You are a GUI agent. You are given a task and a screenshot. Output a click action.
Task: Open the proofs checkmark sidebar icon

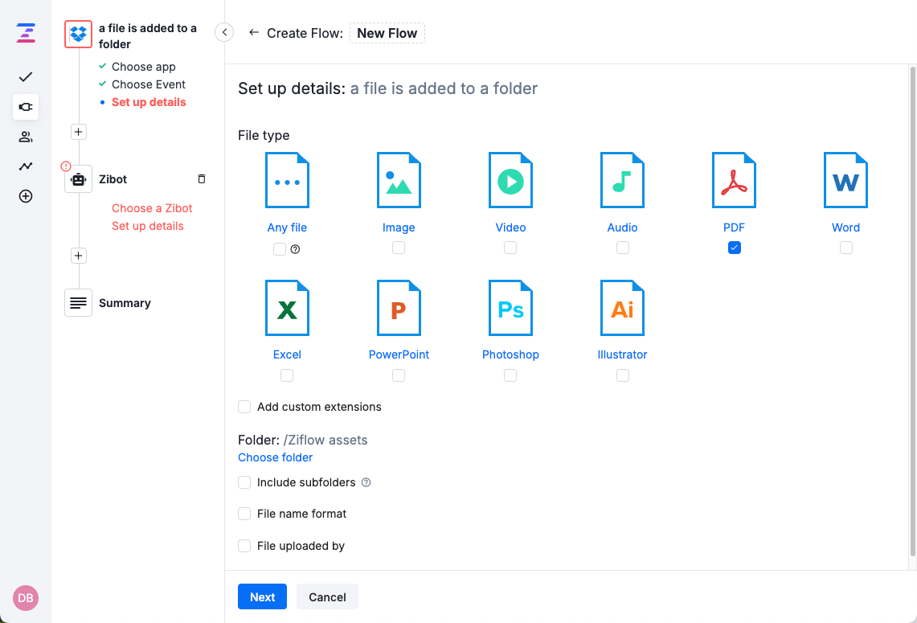25,77
